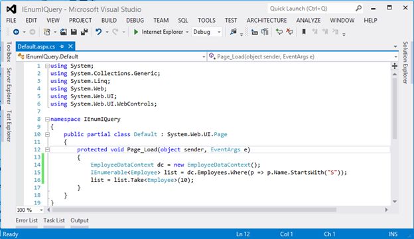Open the FILE menu
Viewport: 414px width, 239px height.
click(x=11, y=21)
